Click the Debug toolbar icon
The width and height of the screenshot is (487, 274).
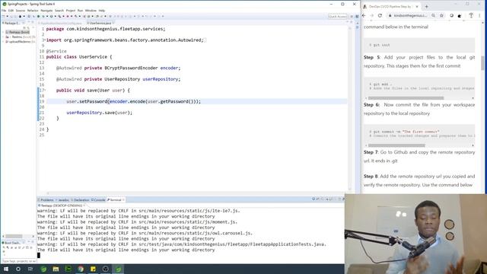43,16
